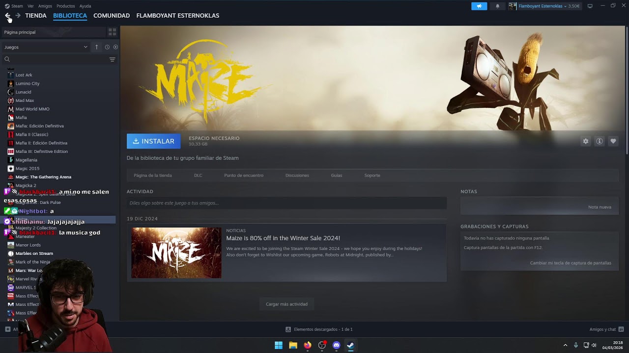Viewport: 629px width, 353px height.
Task: Open Discord from the taskbar
Action: pos(336,345)
